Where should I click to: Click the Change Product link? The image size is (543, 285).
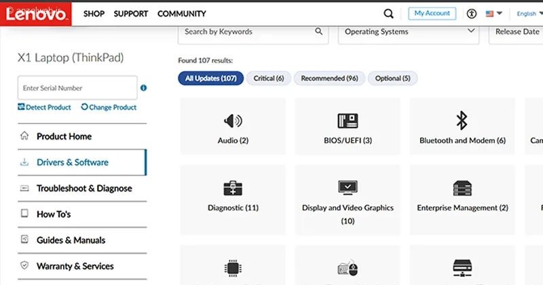pos(109,107)
